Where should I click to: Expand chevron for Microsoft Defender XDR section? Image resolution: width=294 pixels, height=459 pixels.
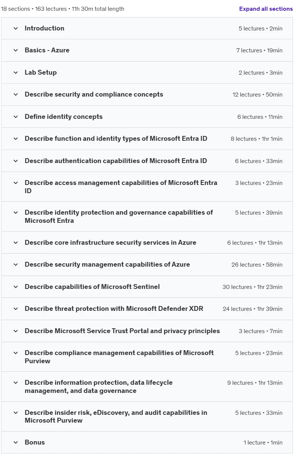[x=16, y=309]
